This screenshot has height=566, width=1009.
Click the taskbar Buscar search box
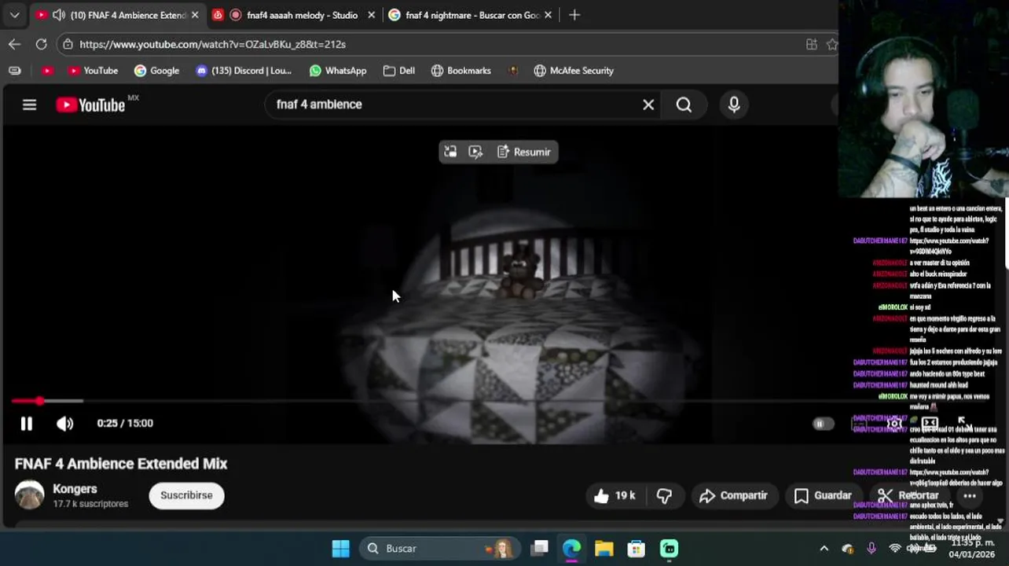(441, 548)
